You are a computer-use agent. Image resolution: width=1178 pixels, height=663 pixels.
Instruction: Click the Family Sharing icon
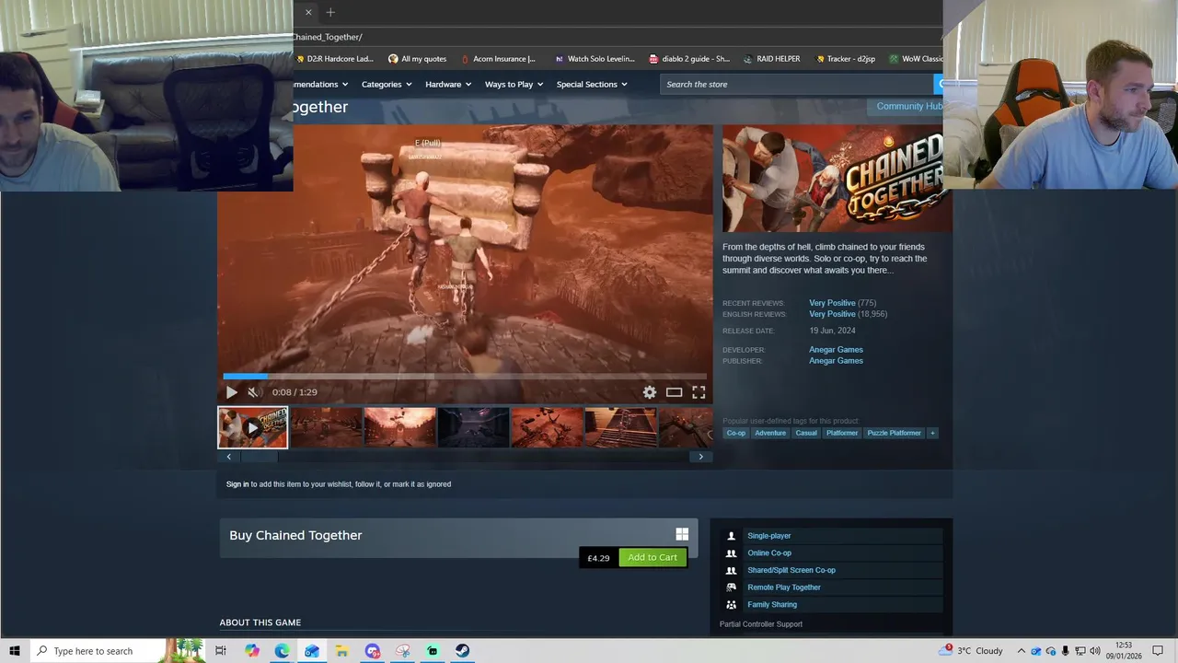732,605
